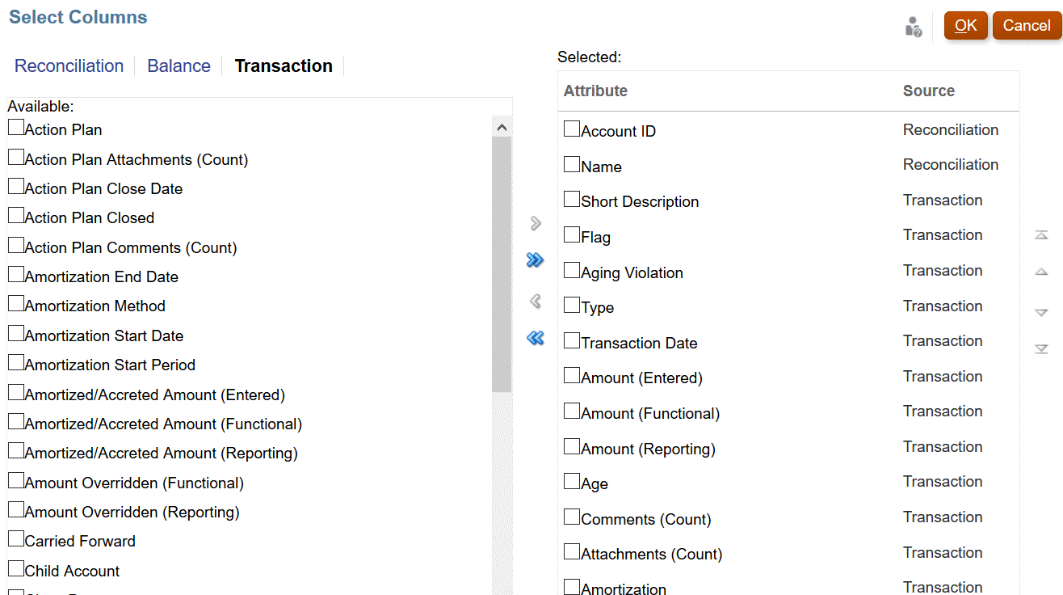Open the Transaction tab
1063x595 pixels.
coord(284,65)
